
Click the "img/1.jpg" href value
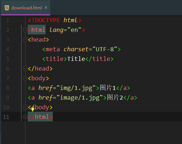[76, 88]
